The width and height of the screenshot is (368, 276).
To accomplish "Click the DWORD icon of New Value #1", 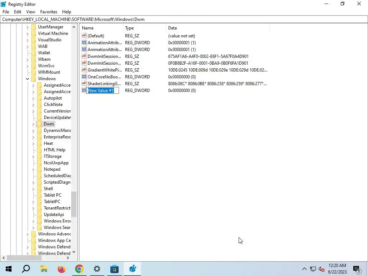I will coord(84,90).
